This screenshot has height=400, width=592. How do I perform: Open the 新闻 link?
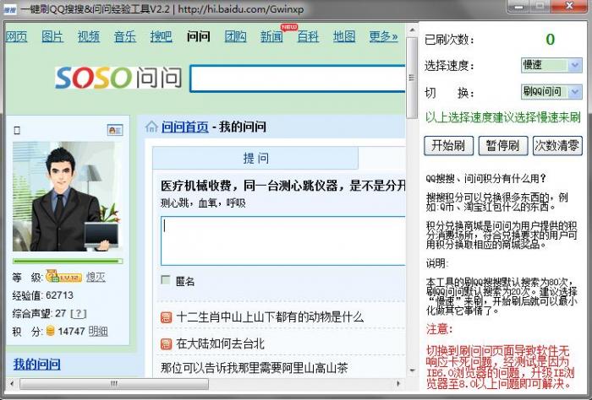[271, 36]
